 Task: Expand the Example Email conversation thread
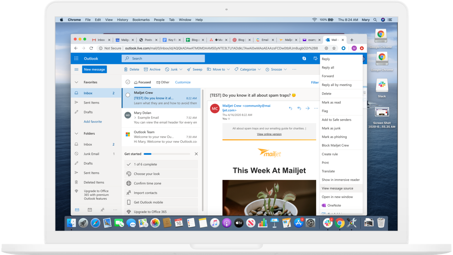point(135,118)
